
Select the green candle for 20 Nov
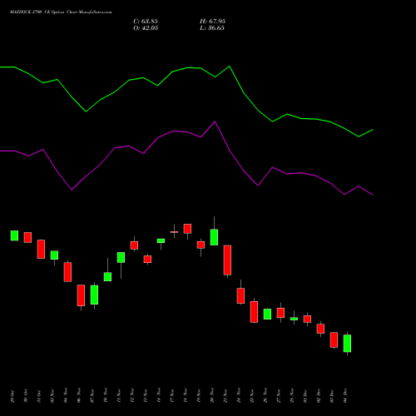coord(214,237)
